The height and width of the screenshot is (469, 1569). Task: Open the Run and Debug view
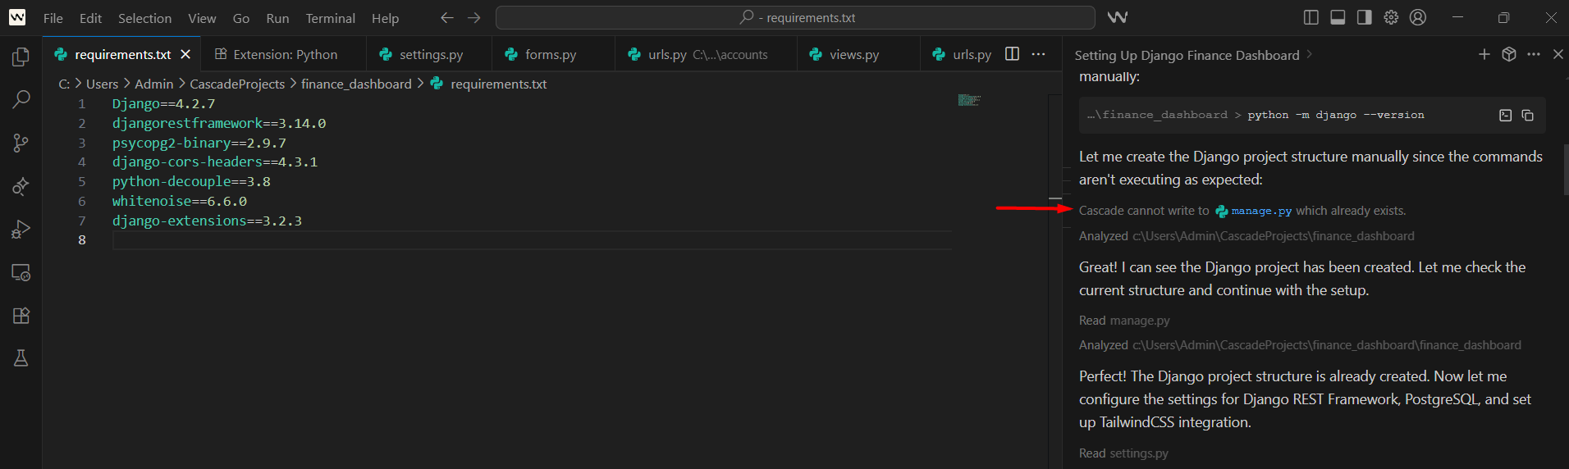[x=21, y=229]
